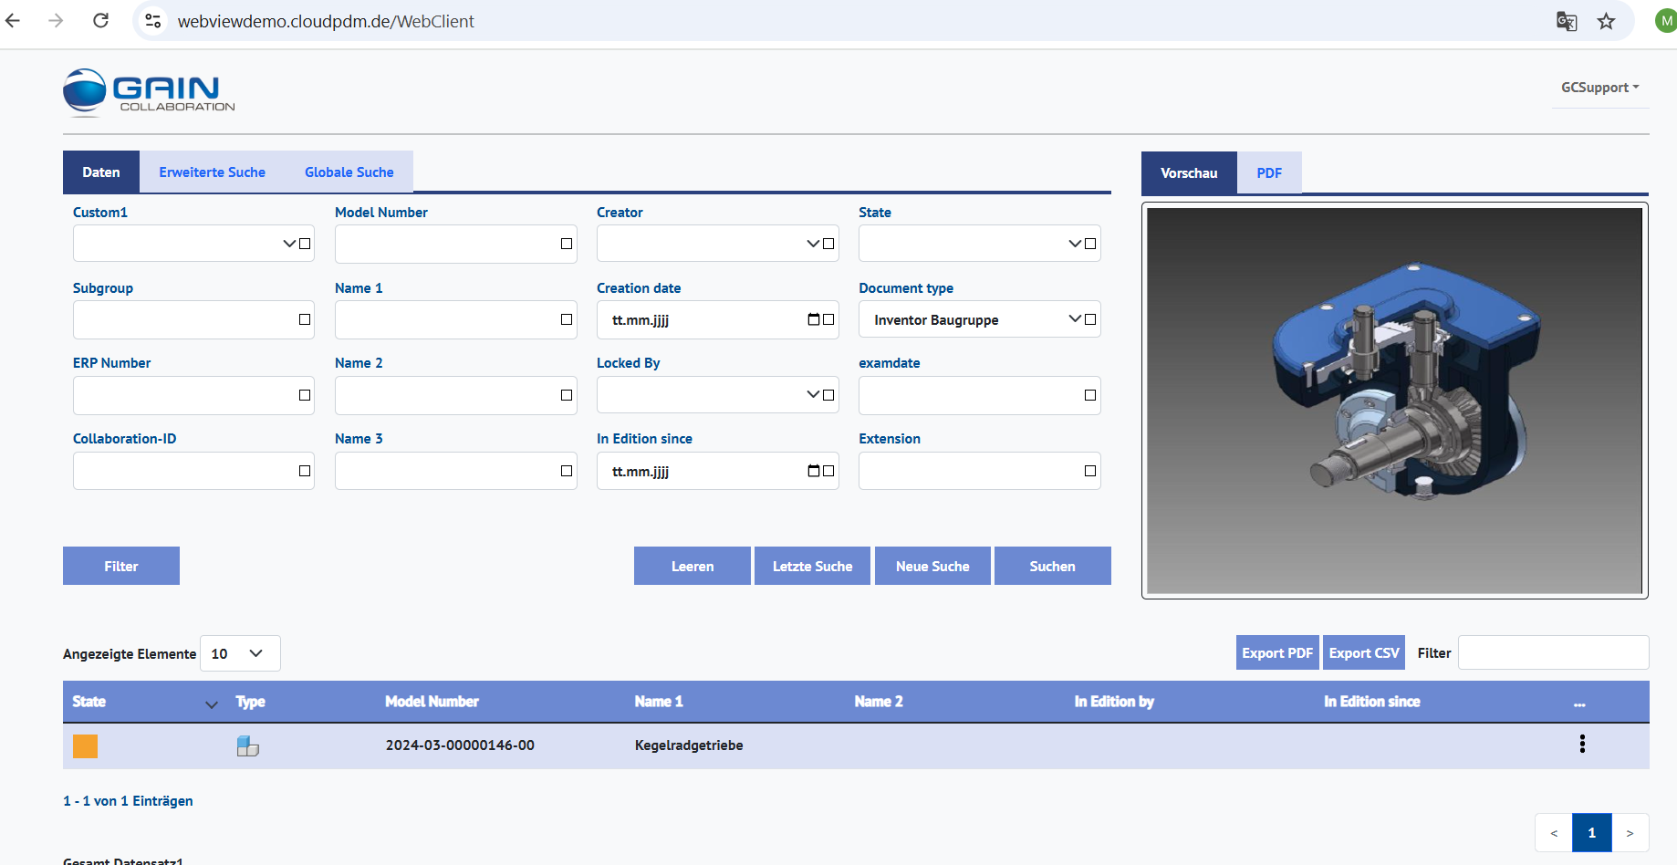Click the Neue Suche button

[x=932, y=566]
